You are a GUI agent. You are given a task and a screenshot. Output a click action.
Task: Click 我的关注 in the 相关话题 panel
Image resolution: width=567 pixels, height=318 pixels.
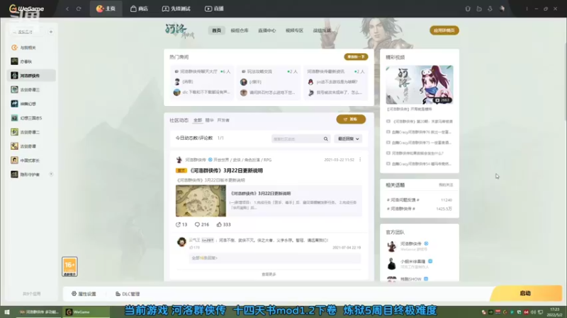(446, 185)
